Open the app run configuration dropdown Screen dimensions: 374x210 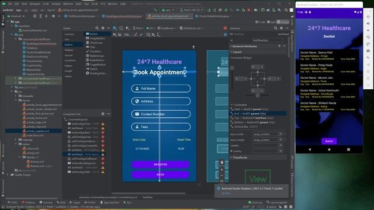tap(168, 10)
